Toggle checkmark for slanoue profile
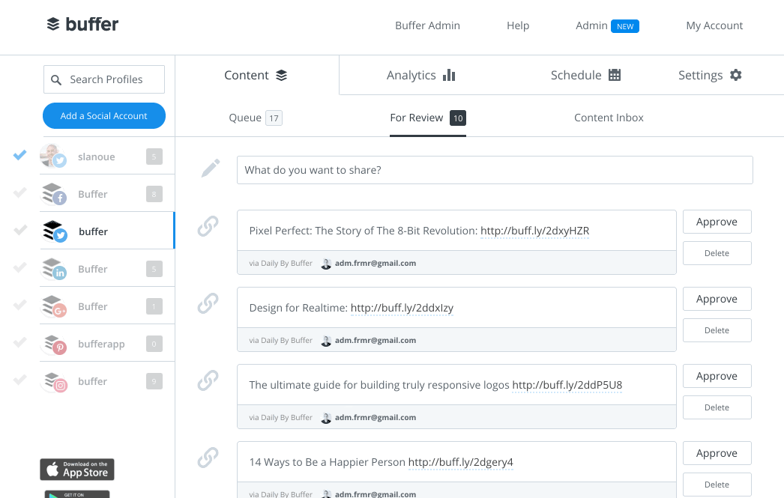The image size is (784, 498). pyautogui.click(x=19, y=155)
